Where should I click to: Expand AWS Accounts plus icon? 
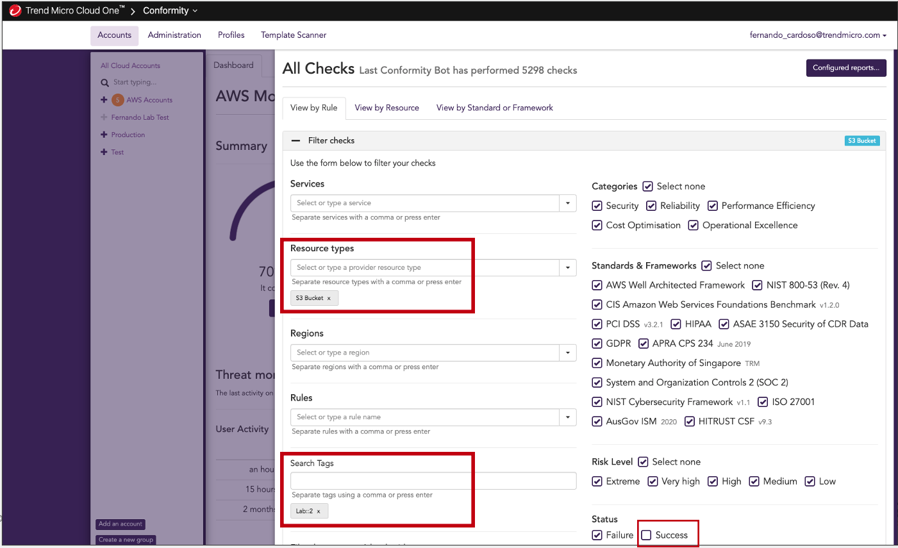(104, 100)
